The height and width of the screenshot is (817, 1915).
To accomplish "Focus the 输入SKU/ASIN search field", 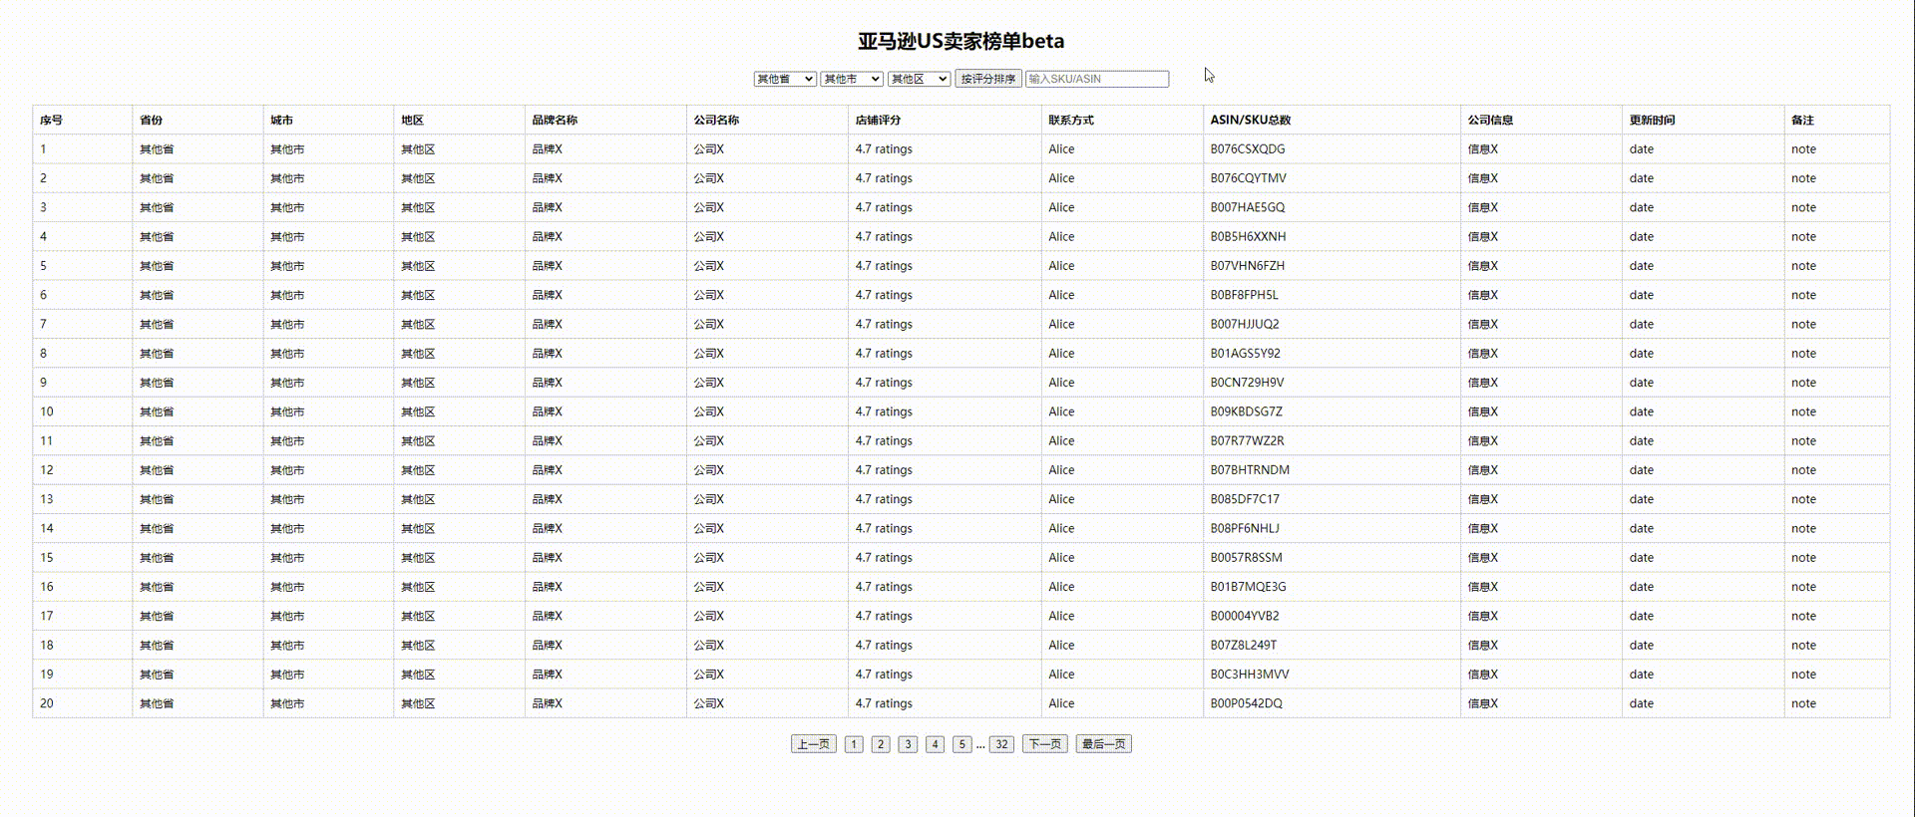I will (x=1096, y=79).
